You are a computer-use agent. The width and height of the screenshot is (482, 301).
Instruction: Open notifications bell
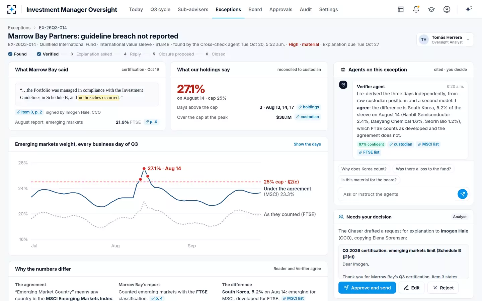[416, 9]
